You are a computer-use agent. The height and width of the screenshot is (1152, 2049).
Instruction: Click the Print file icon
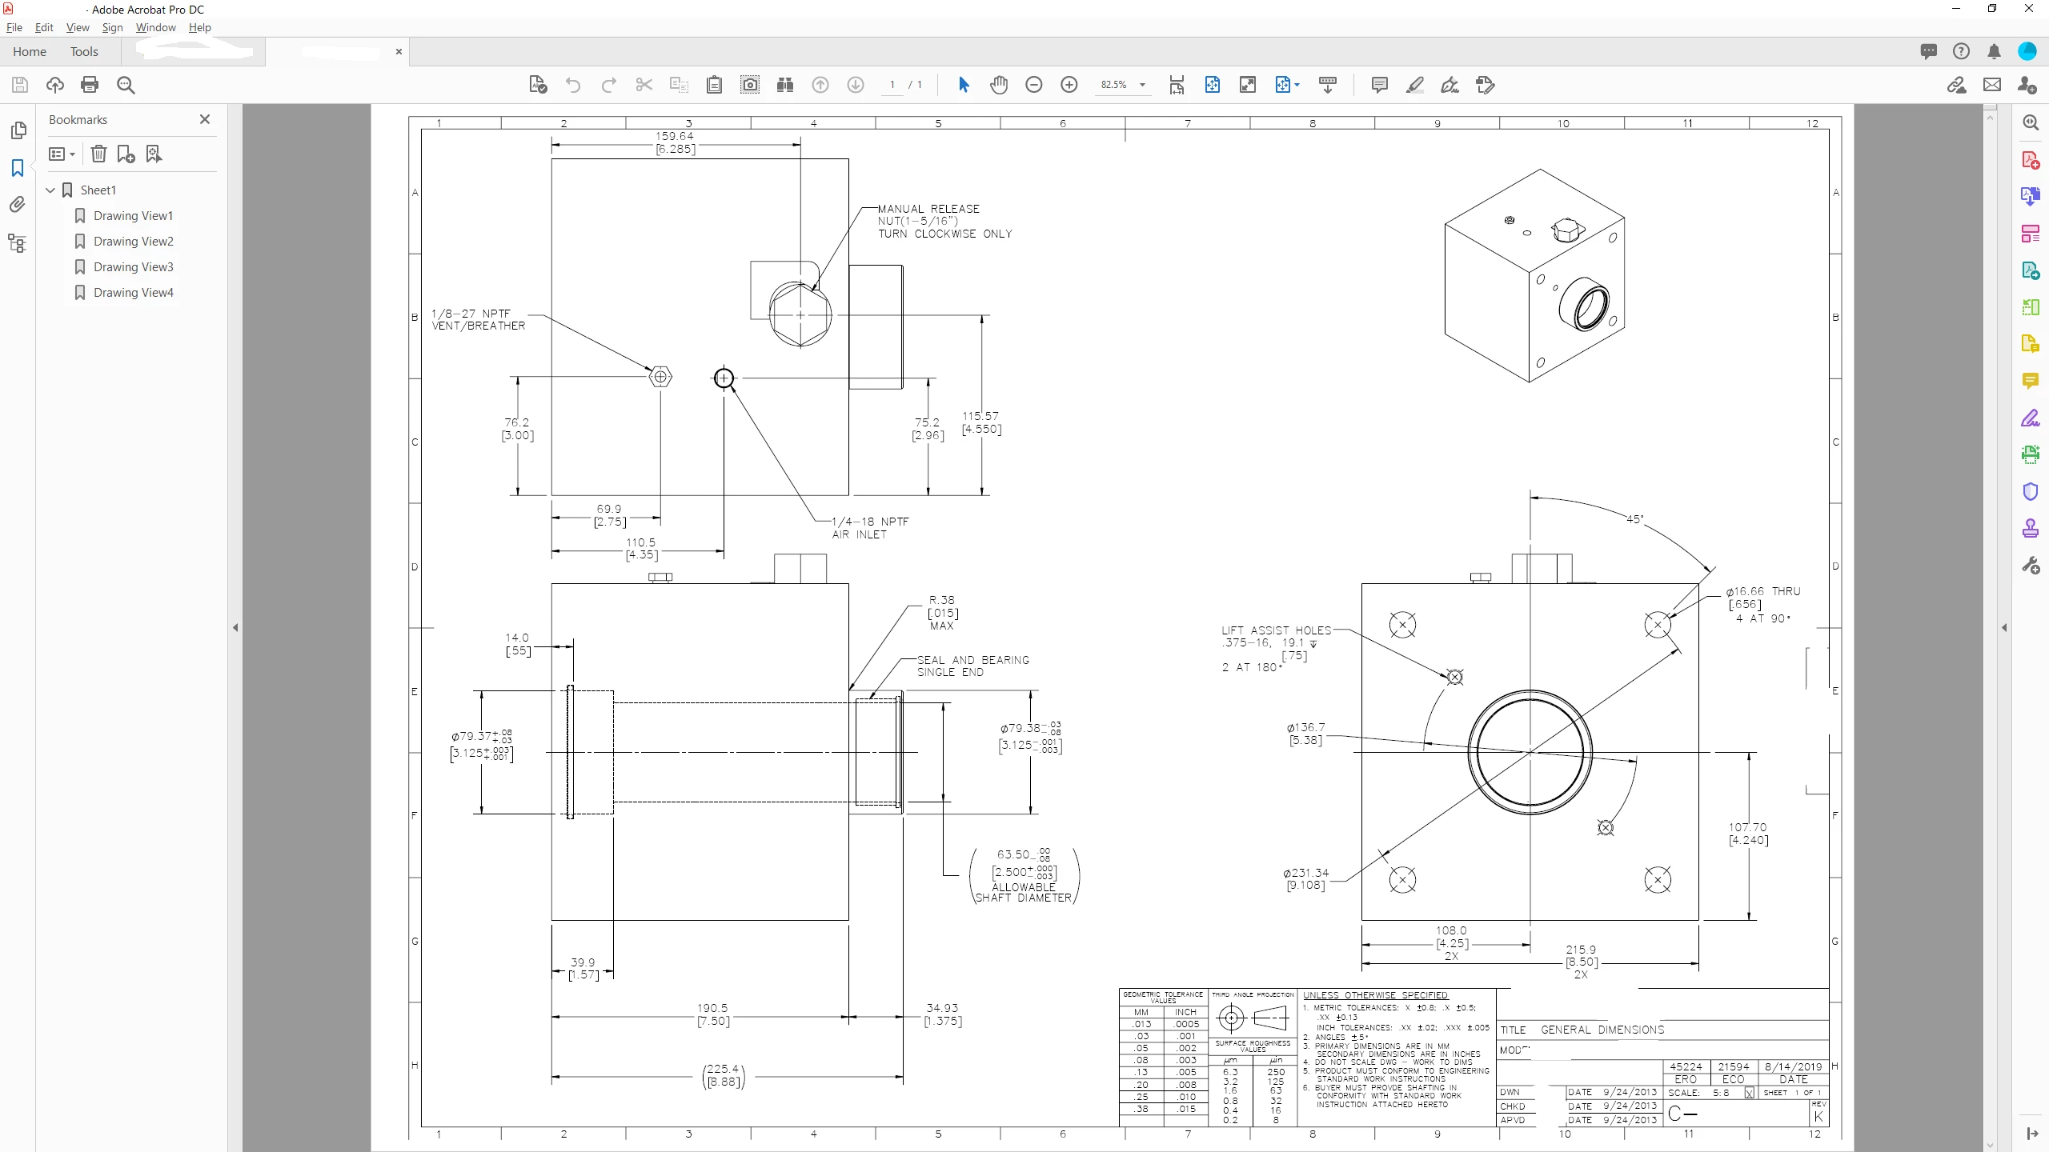pos(90,85)
